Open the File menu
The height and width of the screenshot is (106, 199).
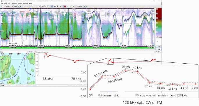click(x=2, y=4)
